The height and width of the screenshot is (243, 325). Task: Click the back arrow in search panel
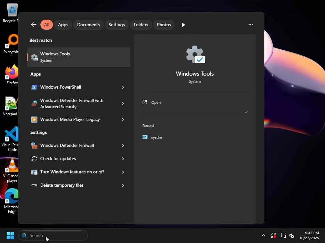coord(33,25)
